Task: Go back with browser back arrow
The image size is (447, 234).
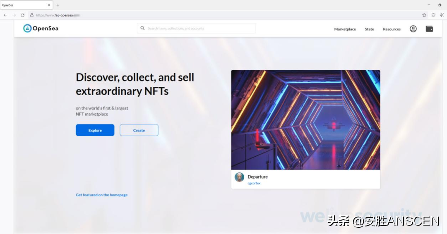Action: click(x=5, y=15)
